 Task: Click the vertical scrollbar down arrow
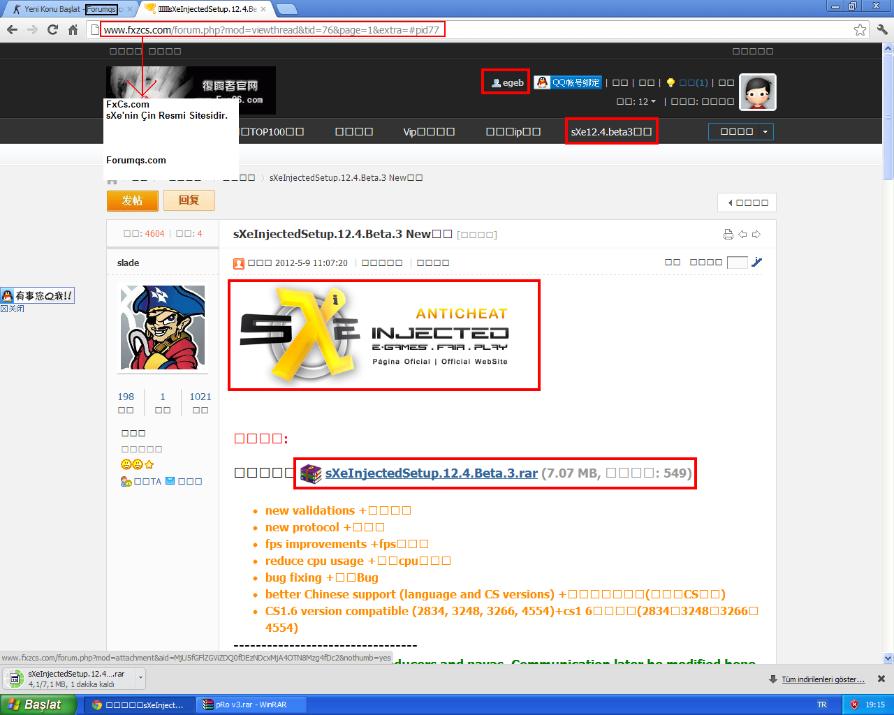pyautogui.click(x=888, y=658)
